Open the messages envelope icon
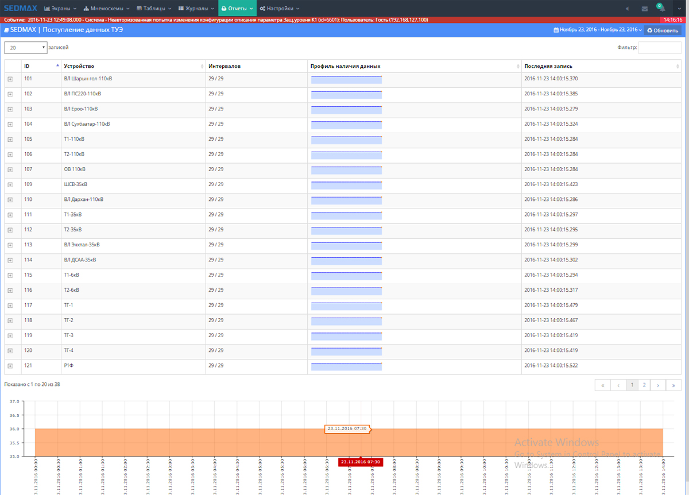The height and width of the screenshot is (495, 689). (x=645, y=9)
